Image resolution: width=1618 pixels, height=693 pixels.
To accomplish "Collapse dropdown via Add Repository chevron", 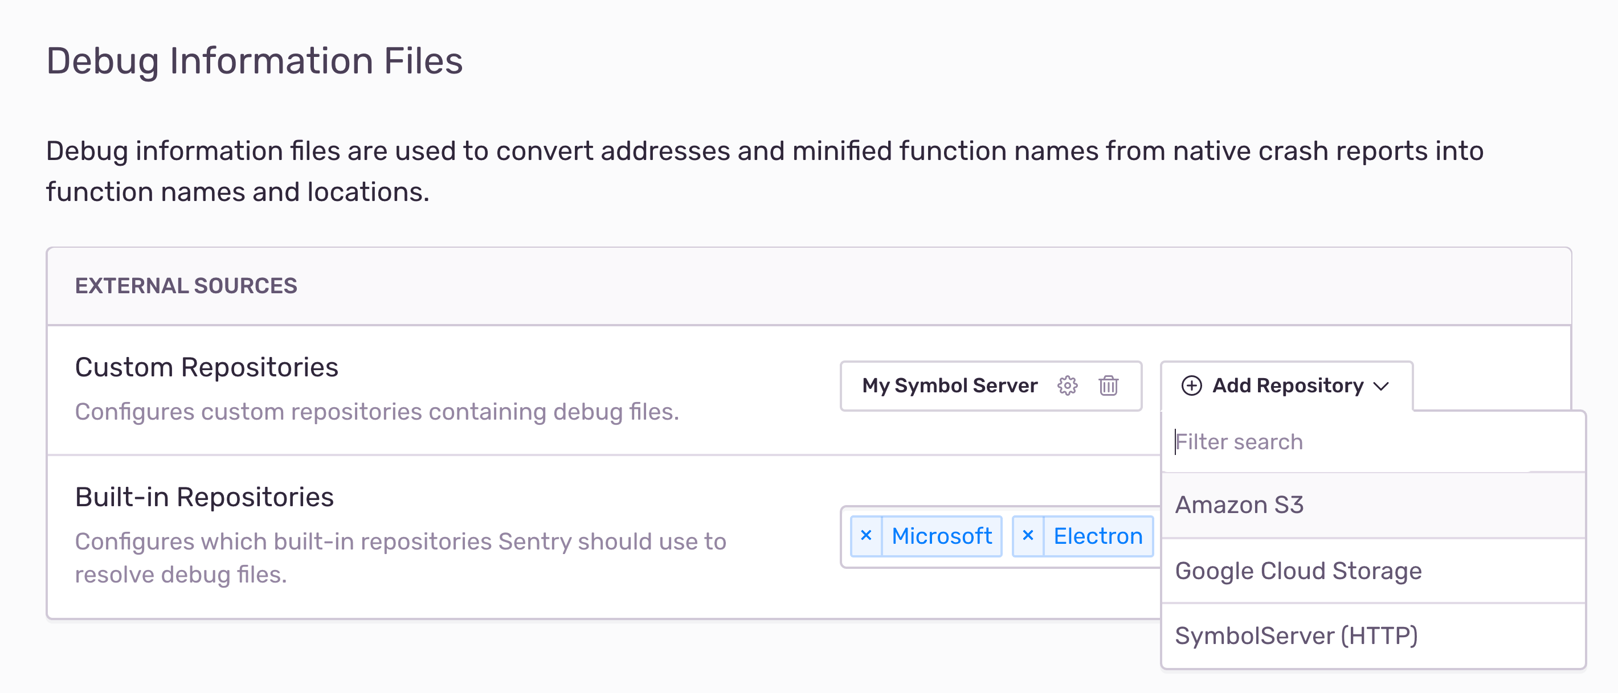I will click(x=1382, y=386).
